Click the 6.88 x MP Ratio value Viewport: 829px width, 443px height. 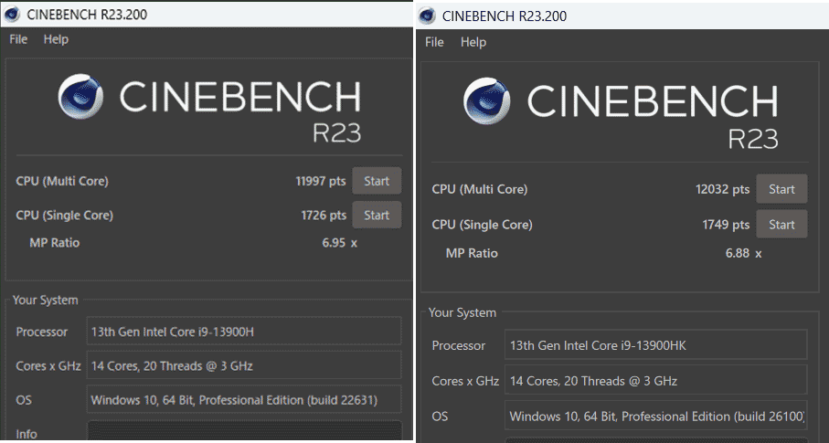point(743,253)
